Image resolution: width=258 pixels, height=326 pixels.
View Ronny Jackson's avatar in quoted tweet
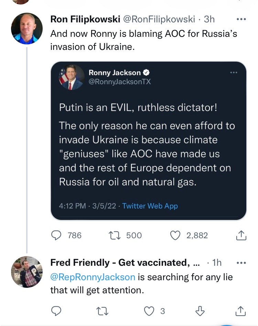pyautogui.click(x=72, y=77)
